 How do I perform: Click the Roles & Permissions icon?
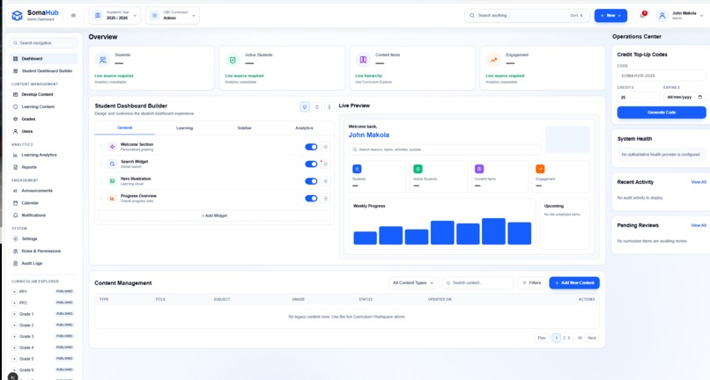[x=15, y=251]
